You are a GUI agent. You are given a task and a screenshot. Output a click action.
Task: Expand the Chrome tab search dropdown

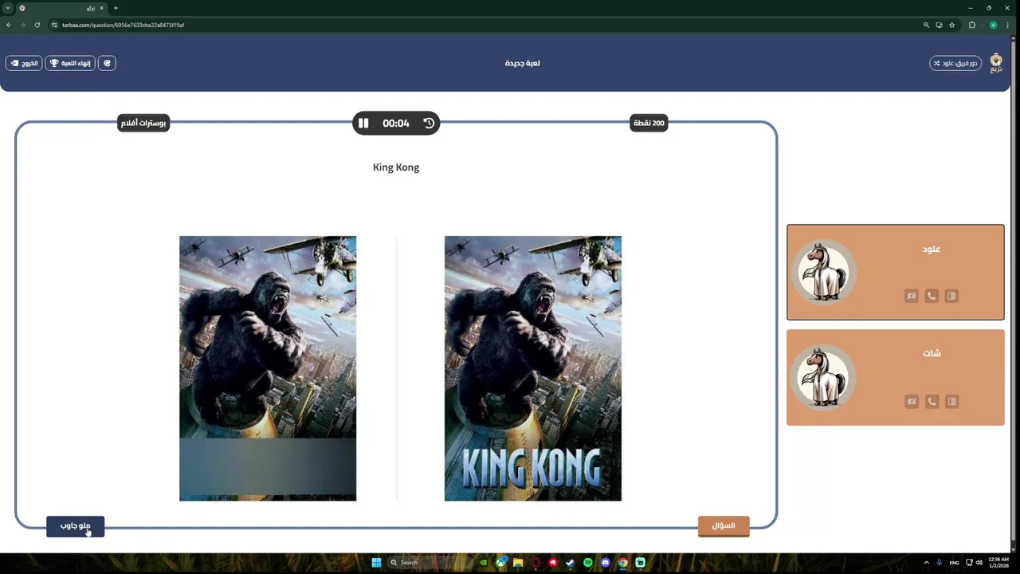coord(8,8)
